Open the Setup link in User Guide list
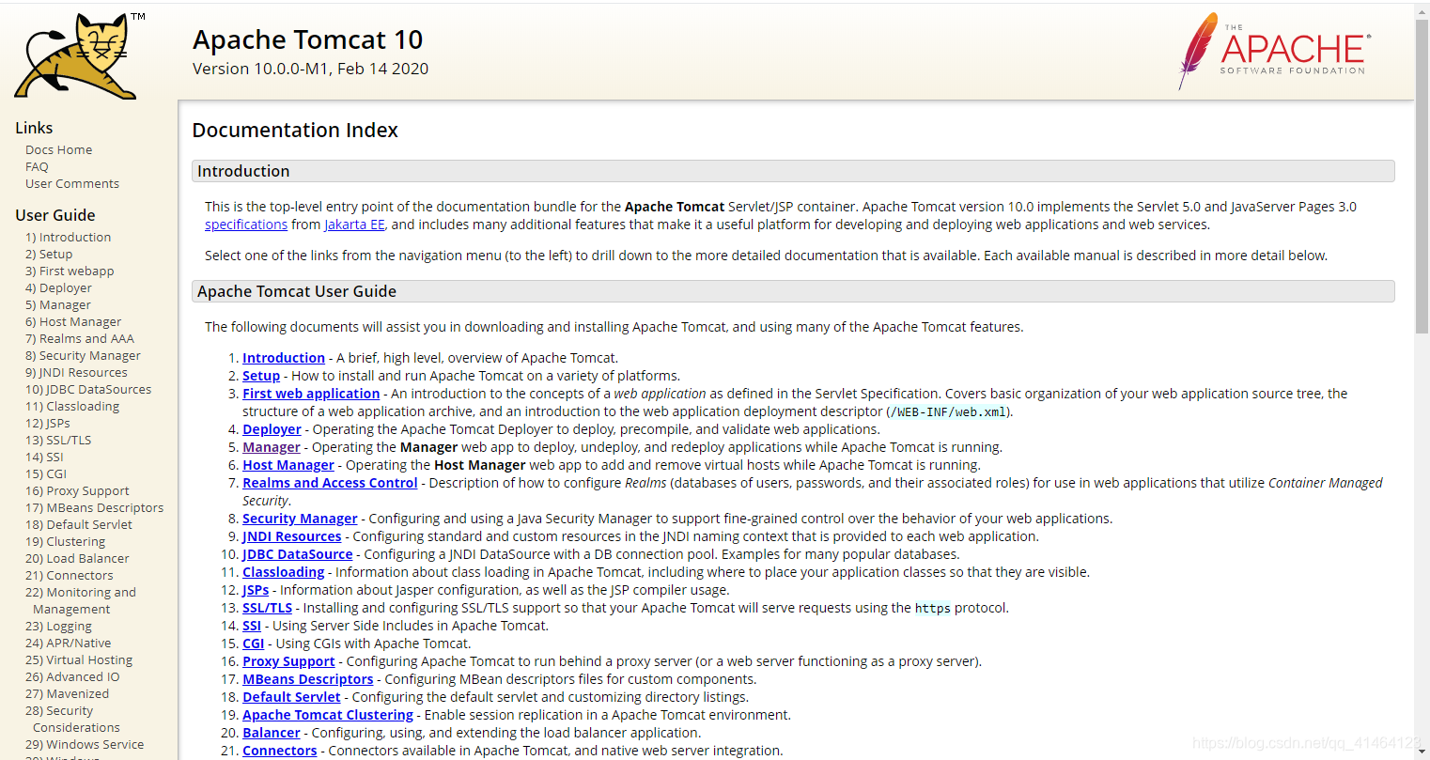The width and height of the screenshot is (1430, 760). (261, 376)
